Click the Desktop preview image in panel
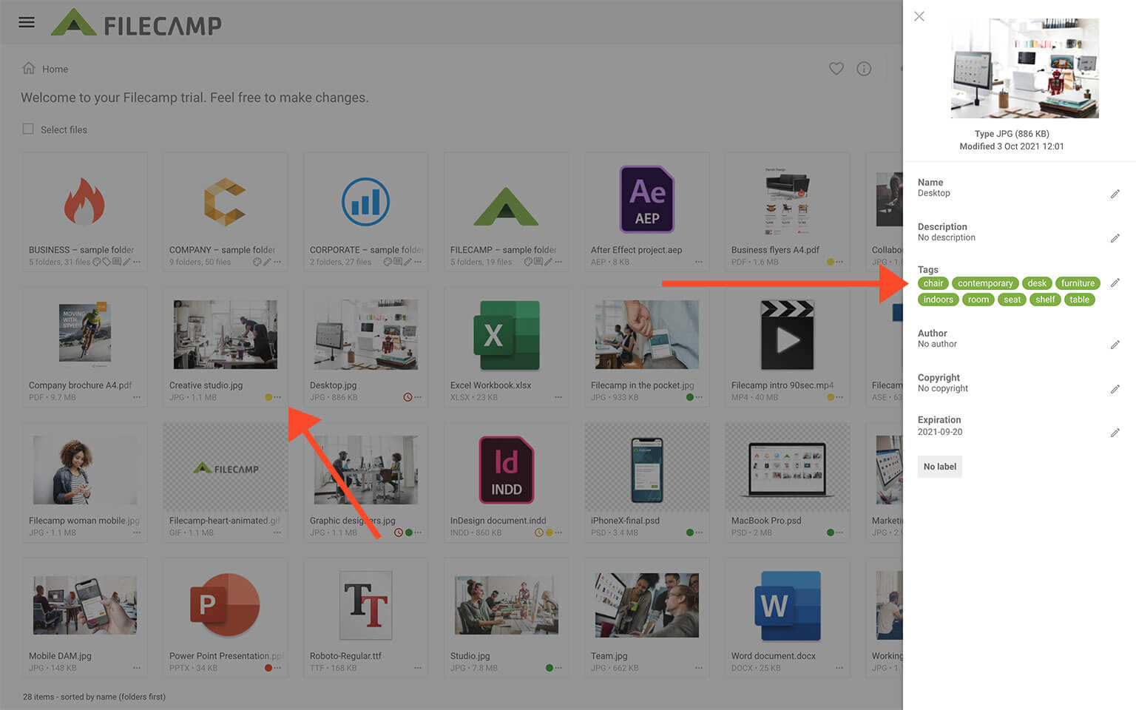The width and height of the screenshot is (1136, 710). click(x=1025, y=69)
